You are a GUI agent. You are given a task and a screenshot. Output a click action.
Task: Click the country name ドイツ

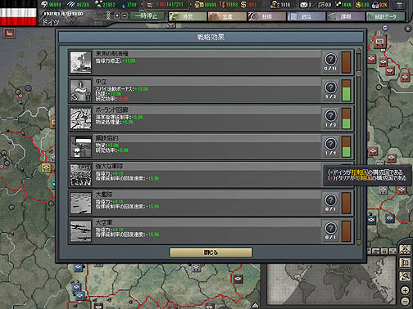(x=50, y=22)
